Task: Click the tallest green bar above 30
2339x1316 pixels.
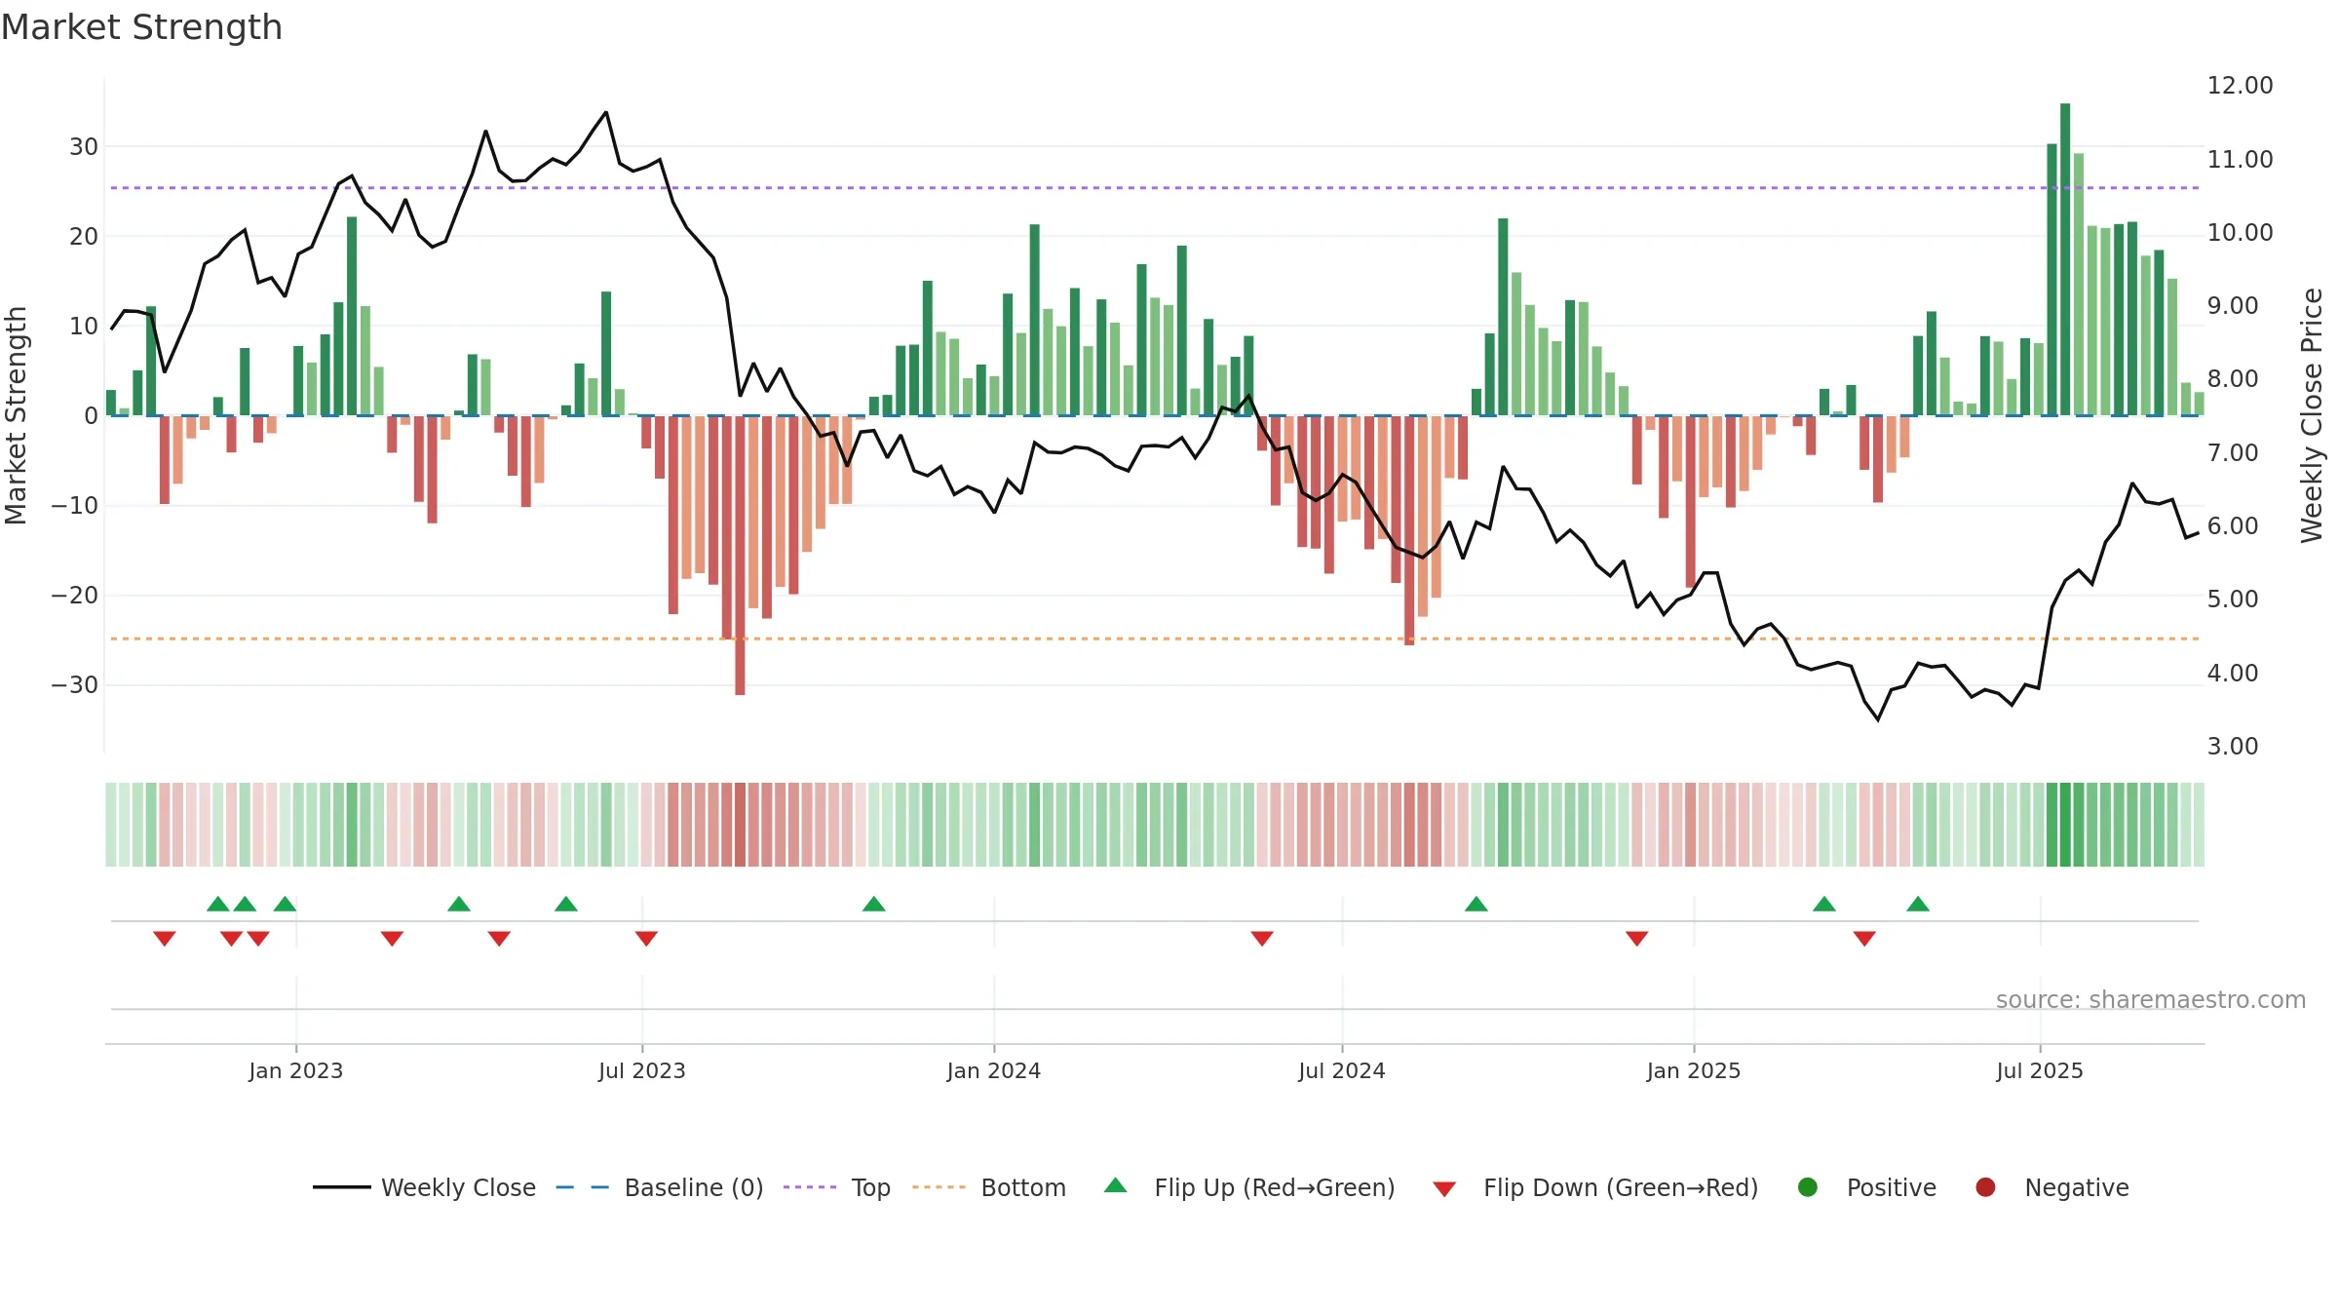Action: point(2065,259)
